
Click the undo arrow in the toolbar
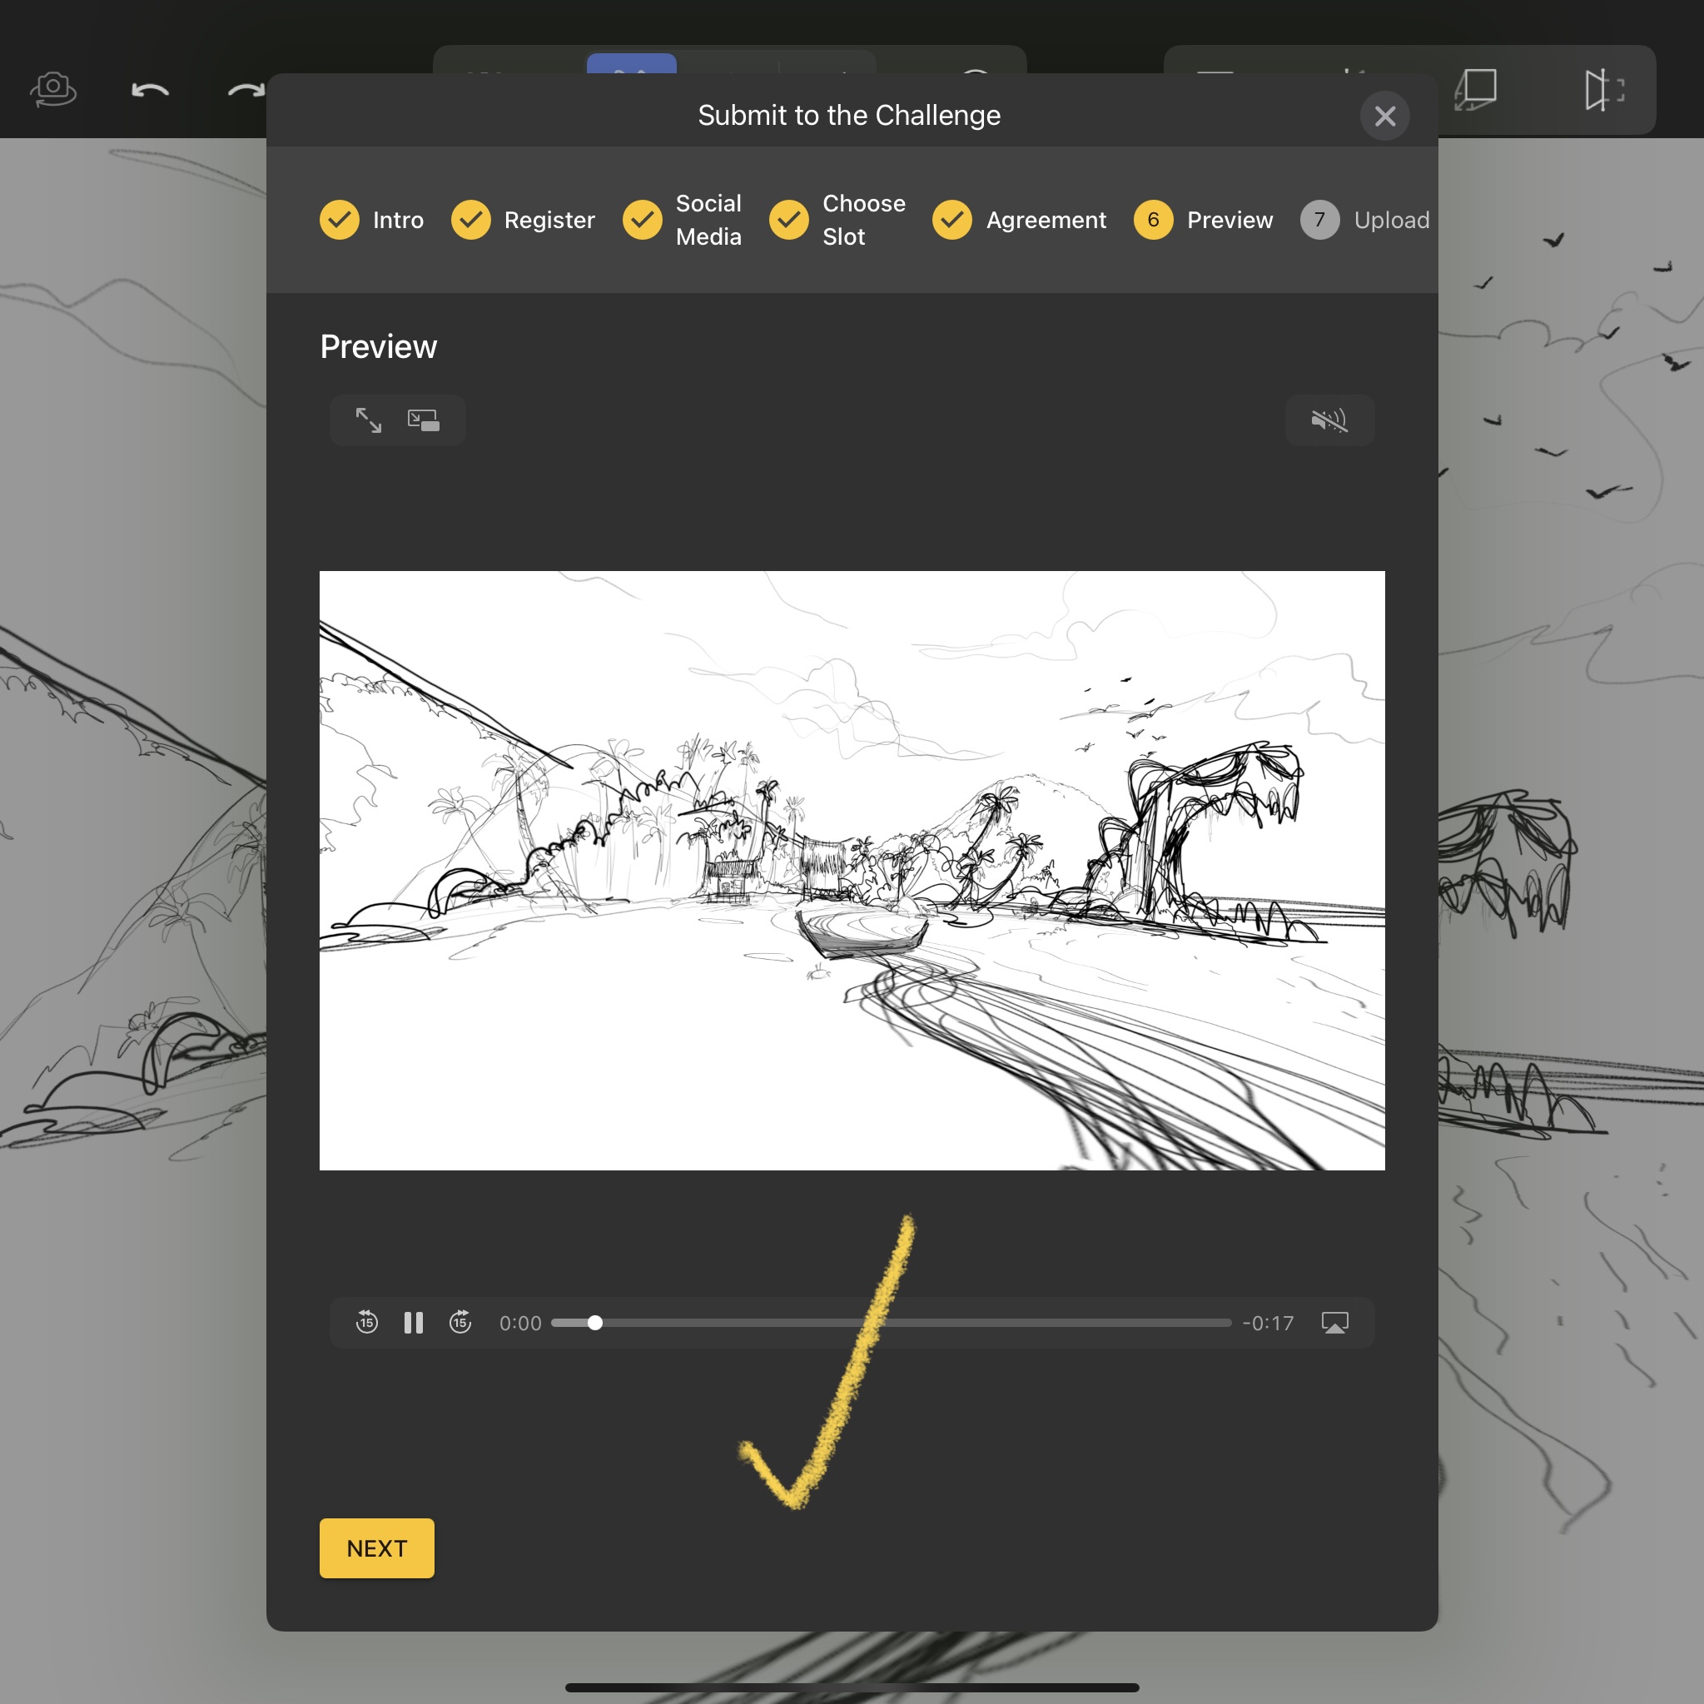tap(150, 90)
